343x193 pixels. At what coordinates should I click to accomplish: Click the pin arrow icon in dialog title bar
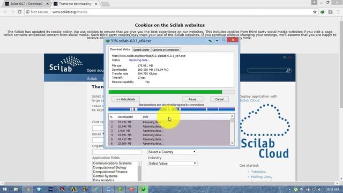pos(210,41)
